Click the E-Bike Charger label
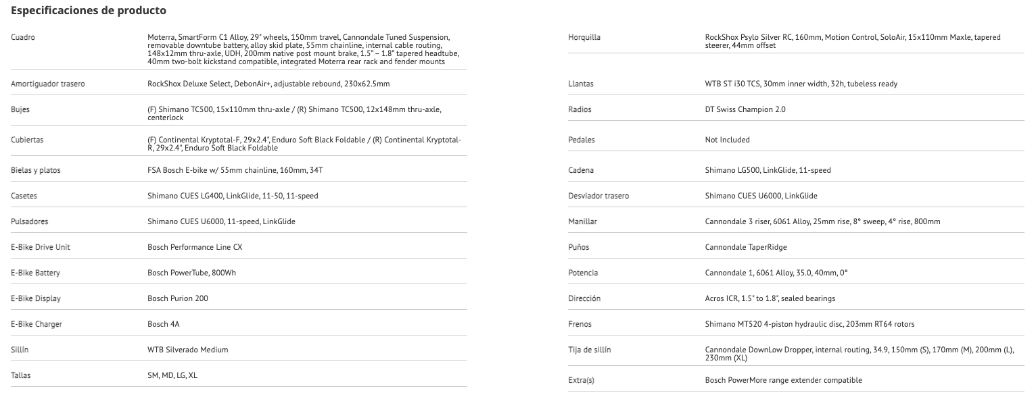The image size is (1036, 403). coord(37,324)
